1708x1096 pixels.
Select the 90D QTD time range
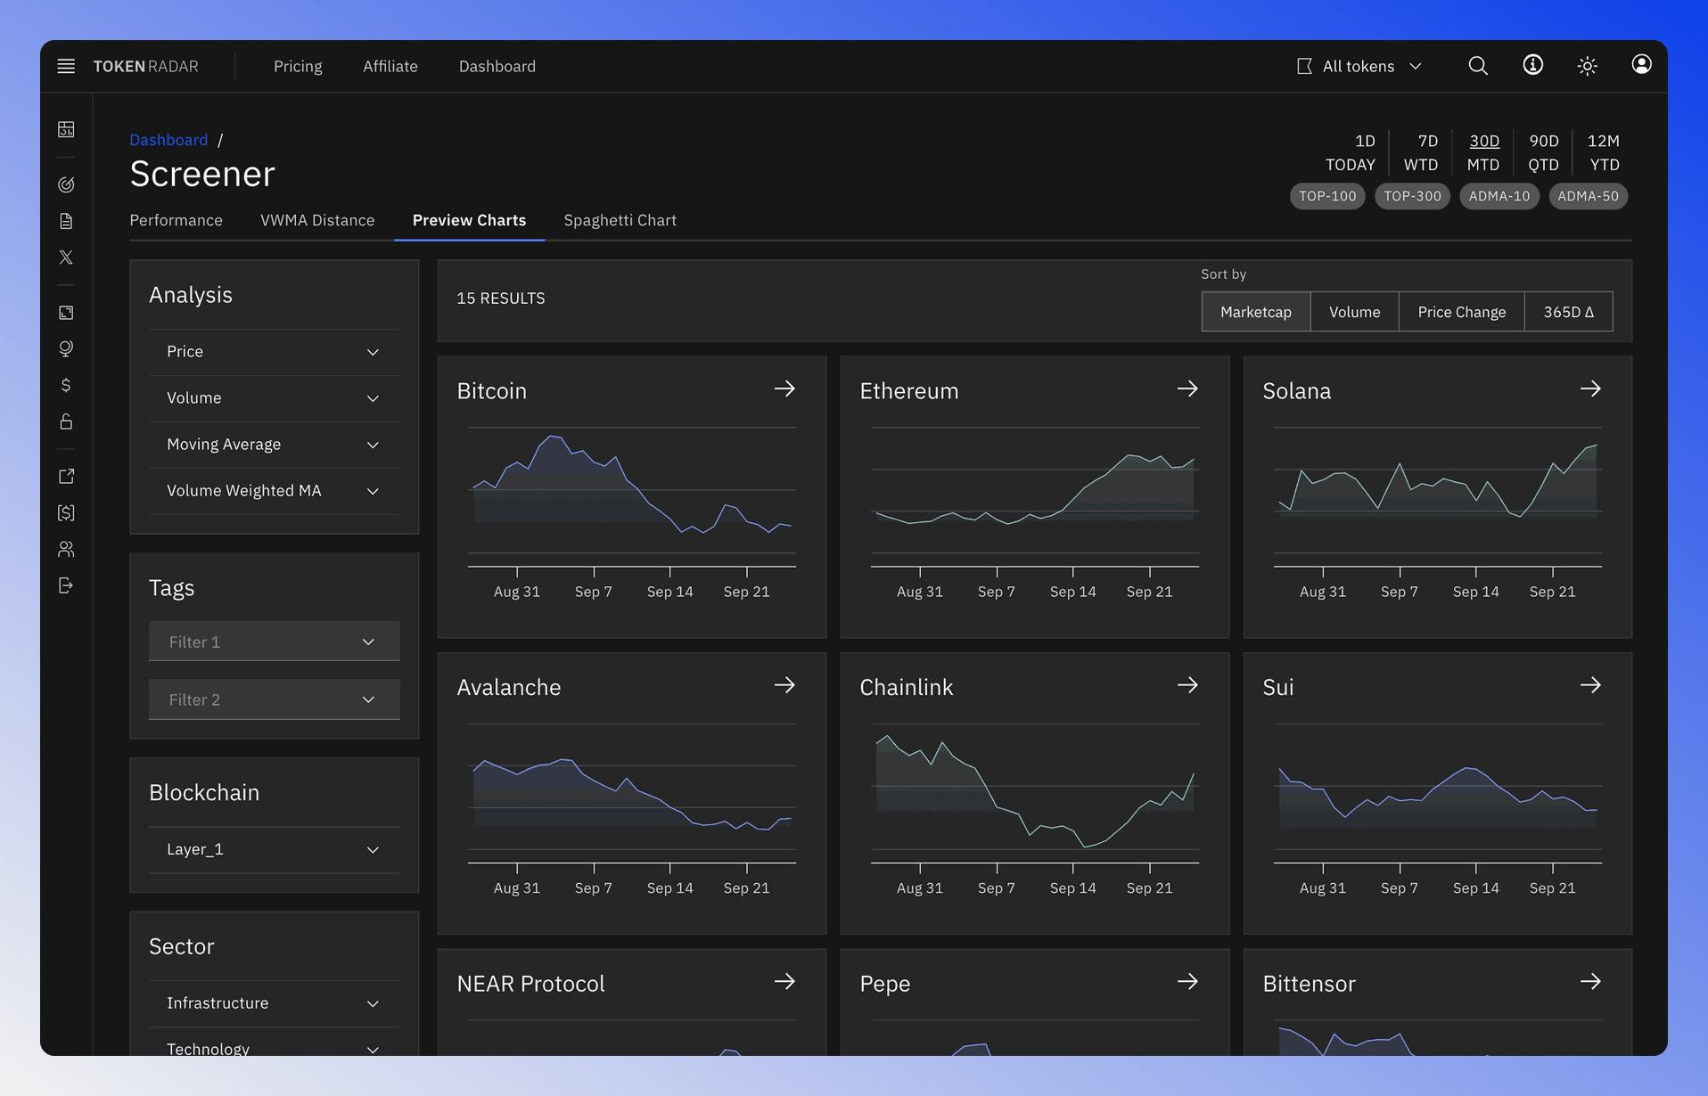point(1544,152)
